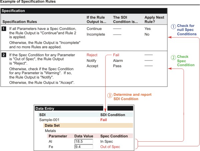Click 'Accept' rule output text
This screenshot has height=151, width=200.
pos(92,66)
